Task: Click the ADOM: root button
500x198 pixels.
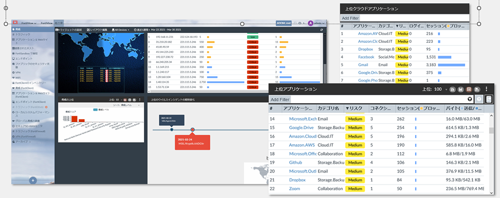Action: coord(284,23)
